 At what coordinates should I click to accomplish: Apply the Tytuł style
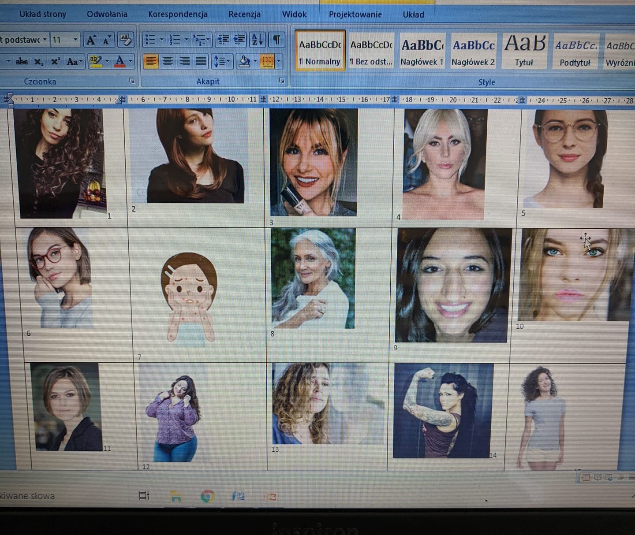[x=524, y=51]
